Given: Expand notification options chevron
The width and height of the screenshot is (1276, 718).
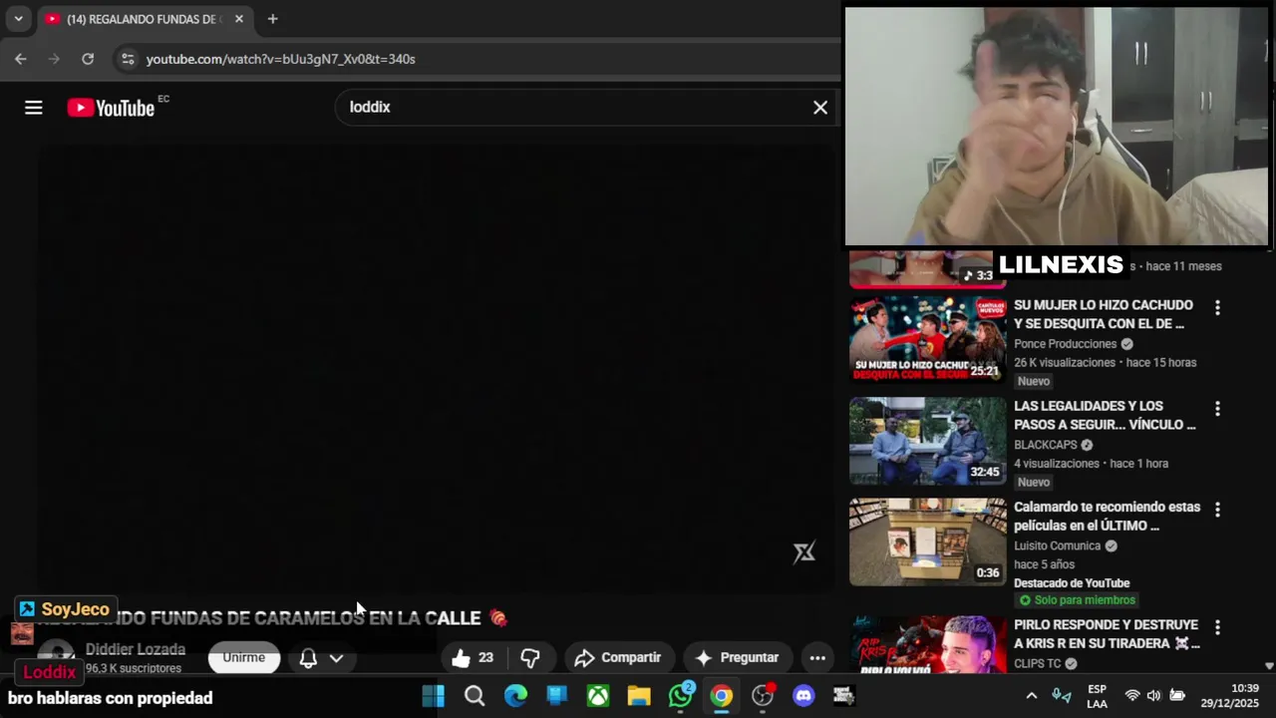Looking at the screenshot, I should 337,658.
